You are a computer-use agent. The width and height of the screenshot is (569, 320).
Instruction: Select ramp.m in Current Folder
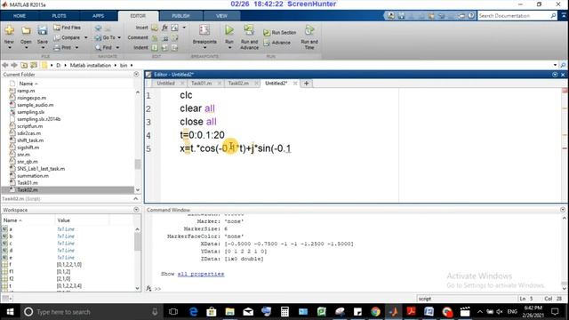[x=26, y=91]
